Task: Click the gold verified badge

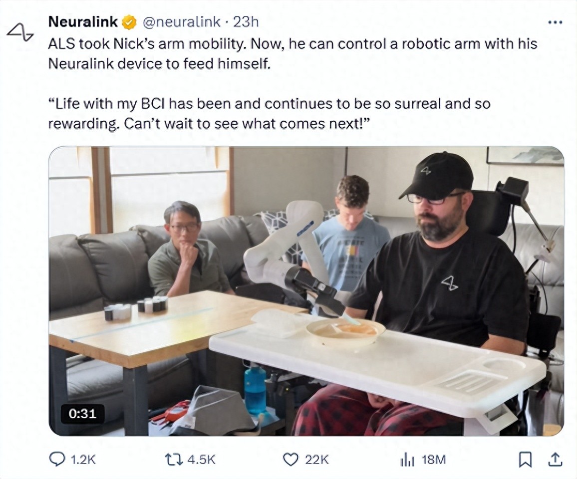Action: click(x=130, y=22)
